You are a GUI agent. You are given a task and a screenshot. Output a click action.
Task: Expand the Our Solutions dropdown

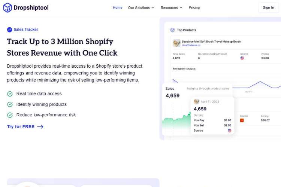click(141, 7)
